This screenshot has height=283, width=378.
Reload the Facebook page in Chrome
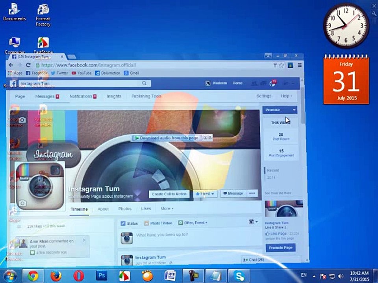click(x=28, y=65)
